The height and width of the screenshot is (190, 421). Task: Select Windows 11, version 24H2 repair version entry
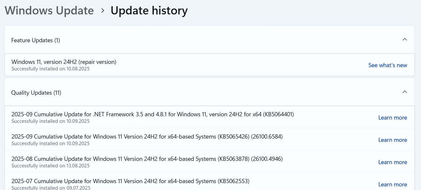[x=209, y=65]
